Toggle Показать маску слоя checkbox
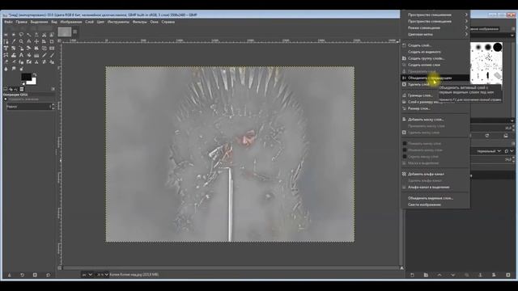 click(405, 144)
